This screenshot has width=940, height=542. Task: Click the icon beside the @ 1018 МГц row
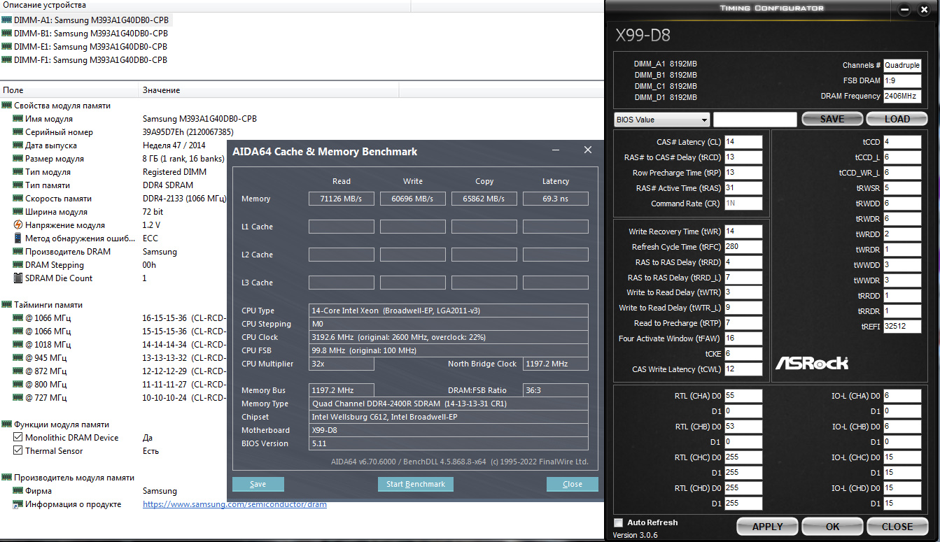tap(18, 345)
